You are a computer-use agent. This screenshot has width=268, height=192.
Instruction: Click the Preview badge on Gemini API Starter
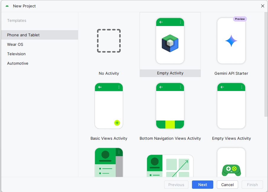240,19
